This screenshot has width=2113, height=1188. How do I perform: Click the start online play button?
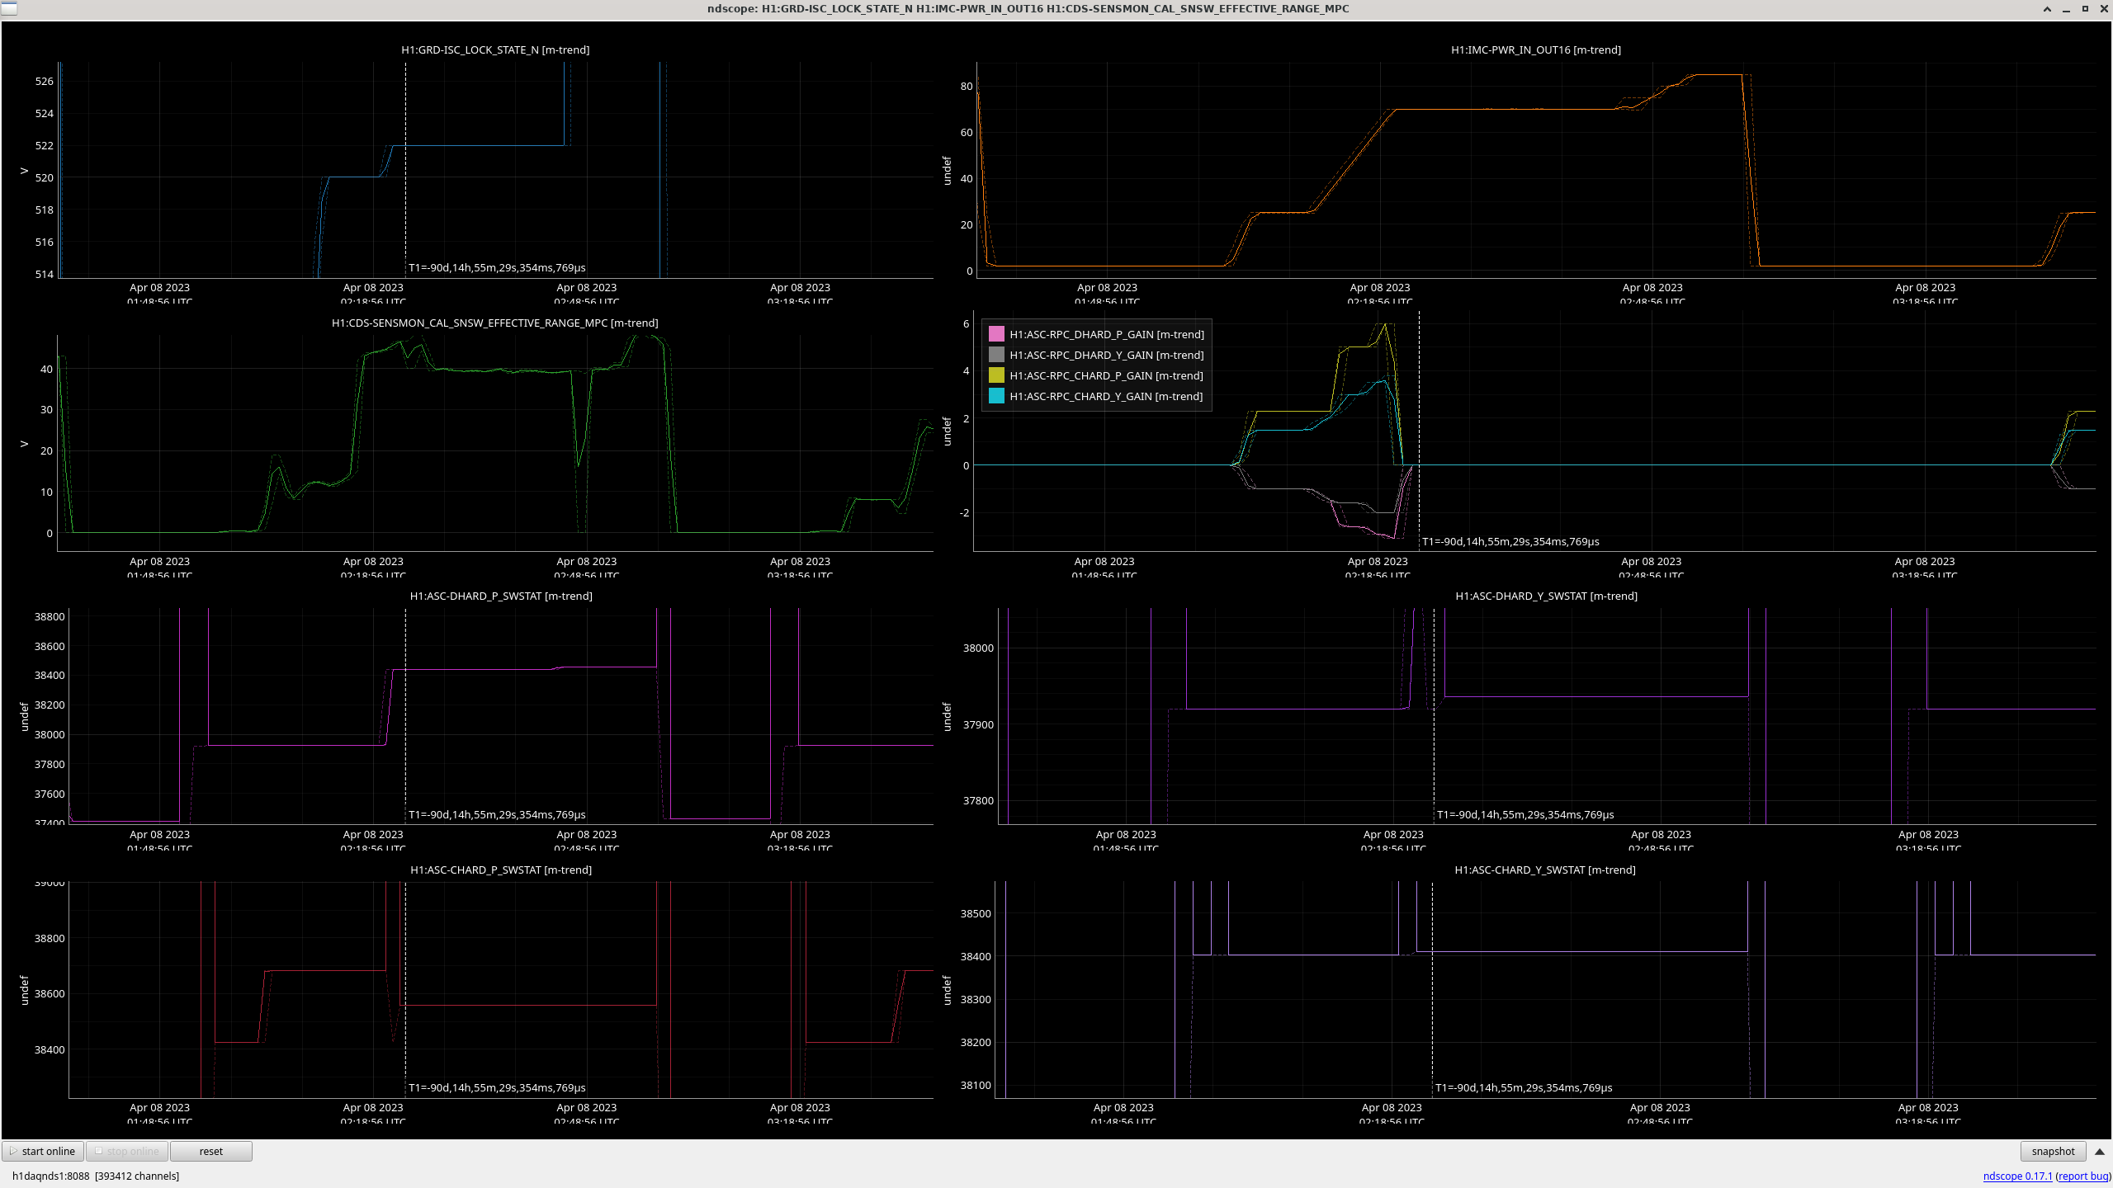coord(42,1151)
